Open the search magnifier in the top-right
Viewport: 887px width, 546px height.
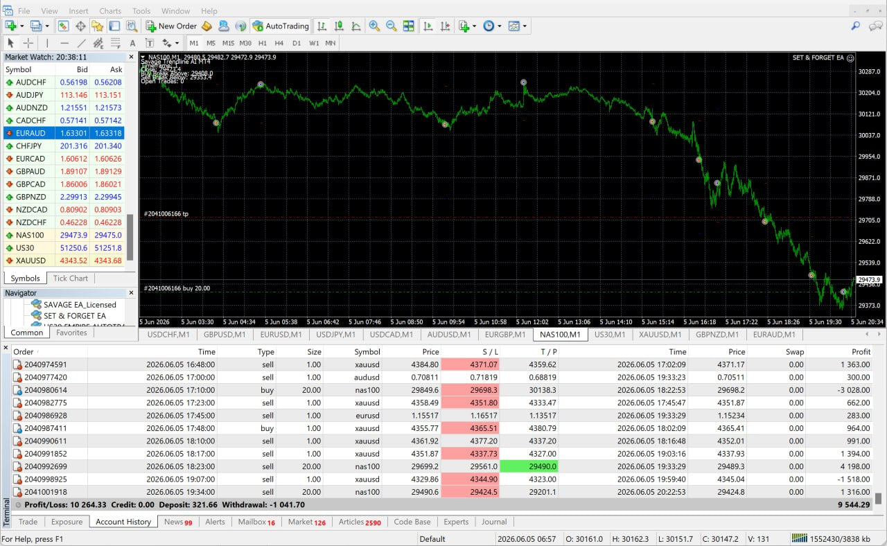[856, 26]
